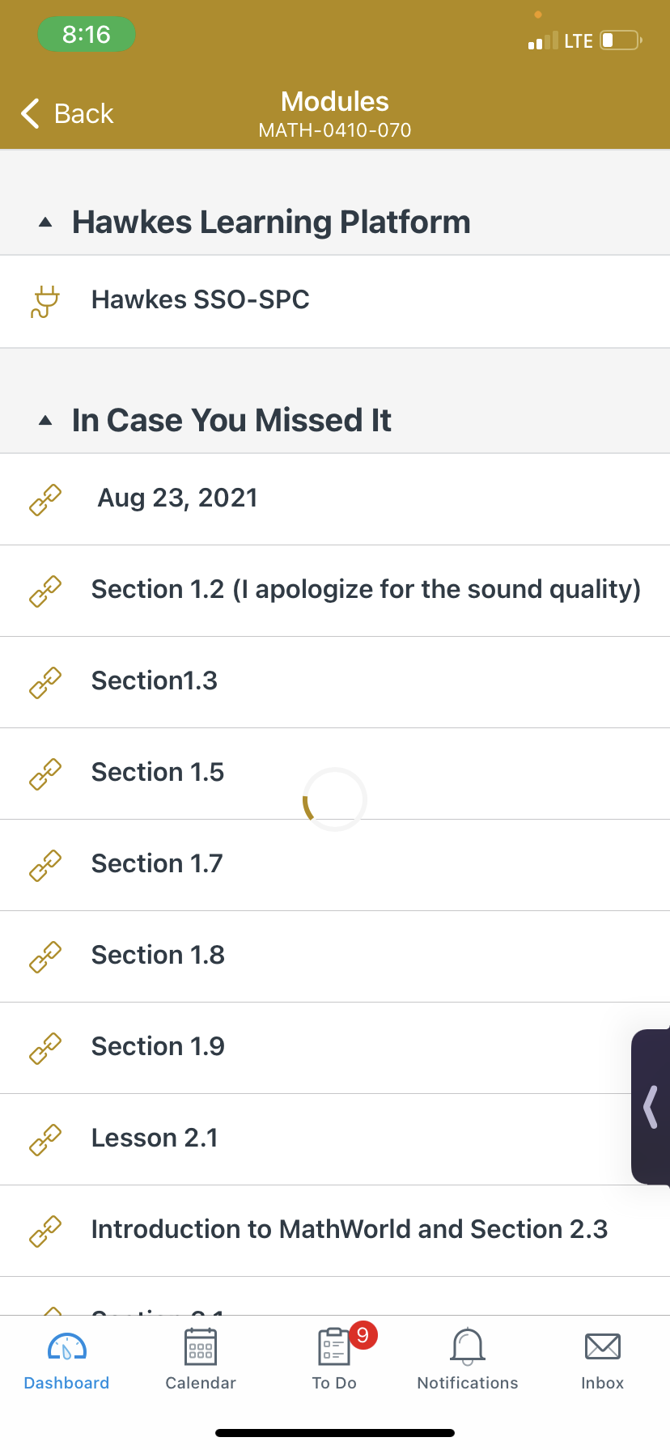The width and height of the screenshot is (670, 1450).
Task: Expand the dark side panel handle
Action: [651, 1107]
